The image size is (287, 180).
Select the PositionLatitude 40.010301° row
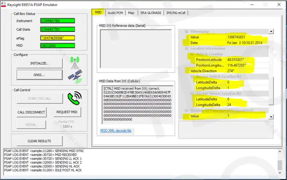(232, 60)
